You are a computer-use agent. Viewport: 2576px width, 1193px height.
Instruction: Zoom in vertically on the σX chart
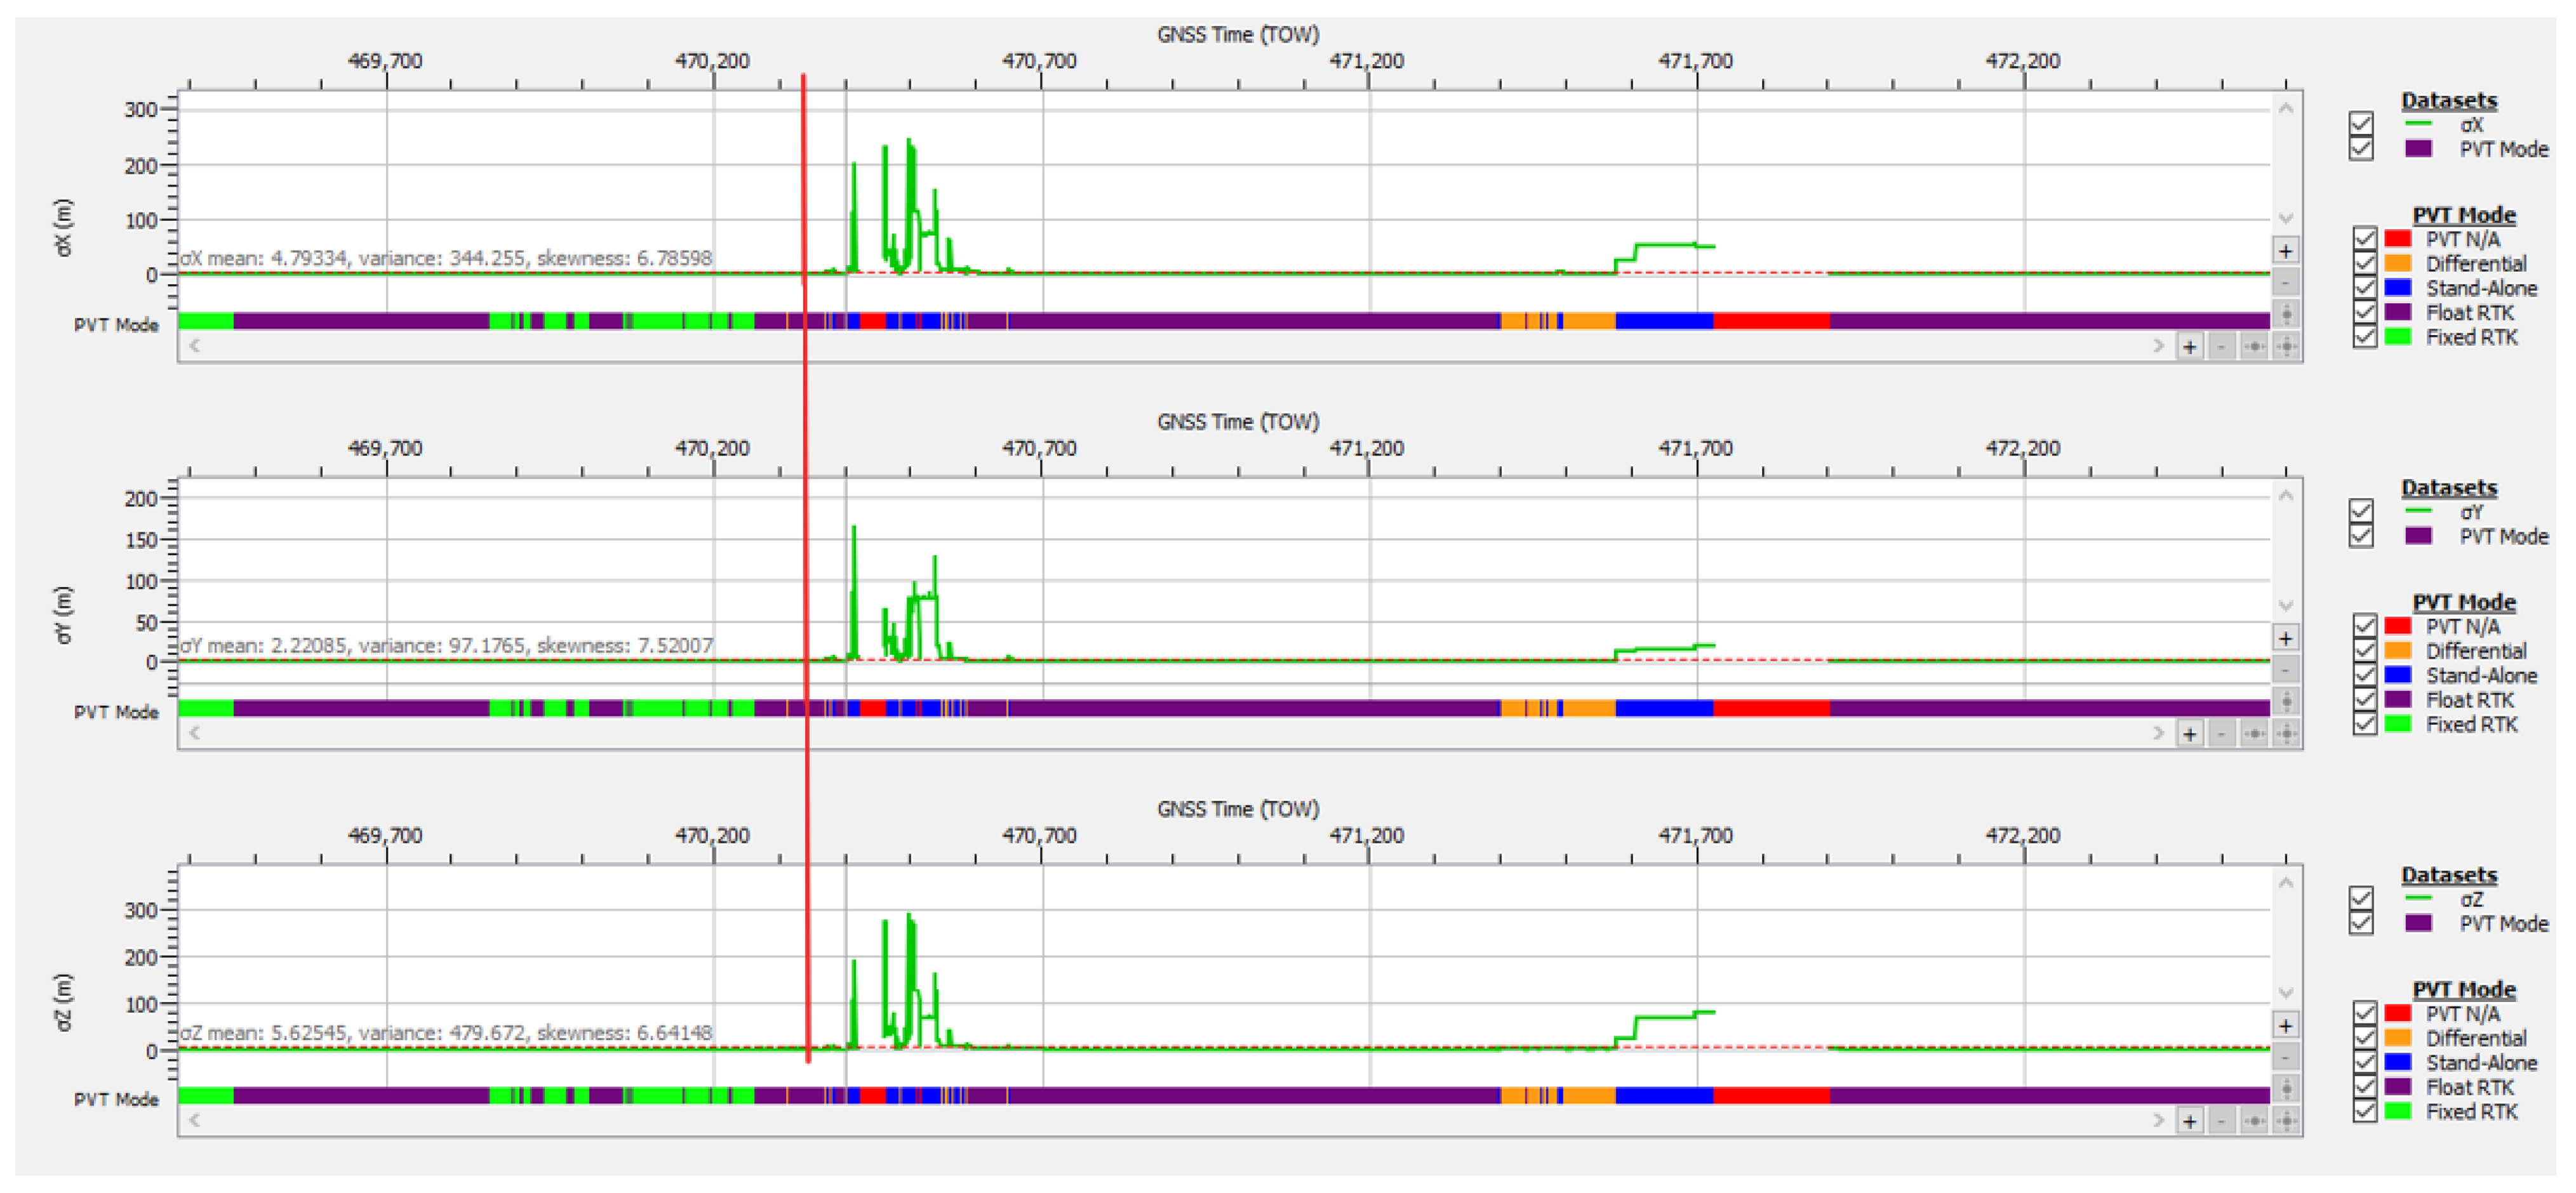(2286, 250)
